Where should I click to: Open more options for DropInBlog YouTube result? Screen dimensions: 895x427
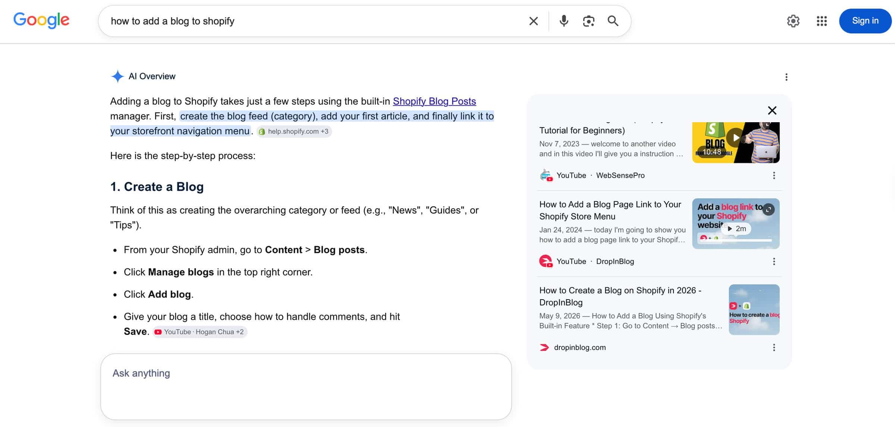pyautogui.click(x=774, y=262)
